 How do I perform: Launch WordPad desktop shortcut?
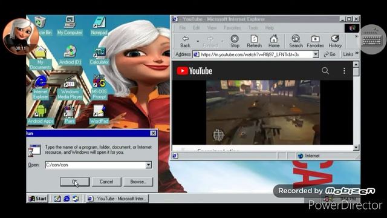(x=99, y=114)
